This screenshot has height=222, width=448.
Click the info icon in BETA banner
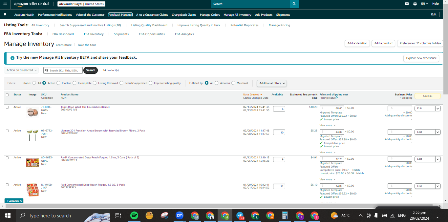(12, 58)
